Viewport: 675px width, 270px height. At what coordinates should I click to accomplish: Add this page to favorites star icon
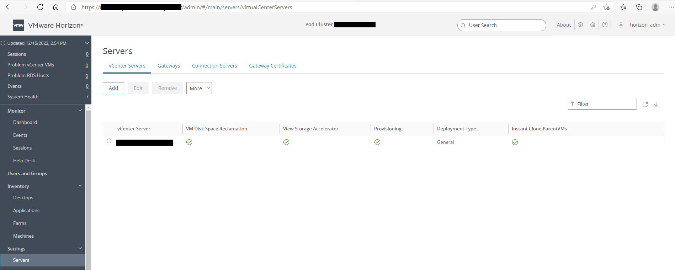(x=607, y=7)
